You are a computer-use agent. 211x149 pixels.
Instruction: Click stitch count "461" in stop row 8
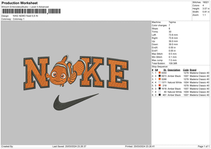165,95
